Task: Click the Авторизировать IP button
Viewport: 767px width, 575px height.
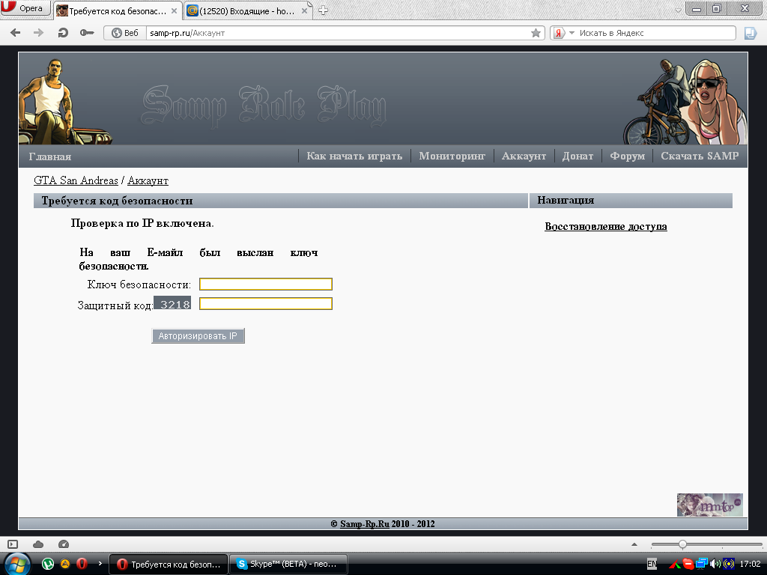Action: [198, 336]
